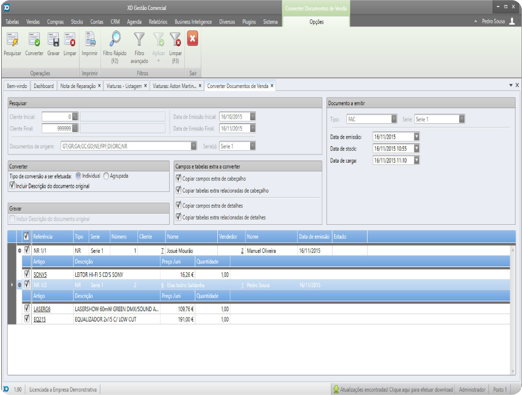Switch to the Dashboard tab

[43, 86]
